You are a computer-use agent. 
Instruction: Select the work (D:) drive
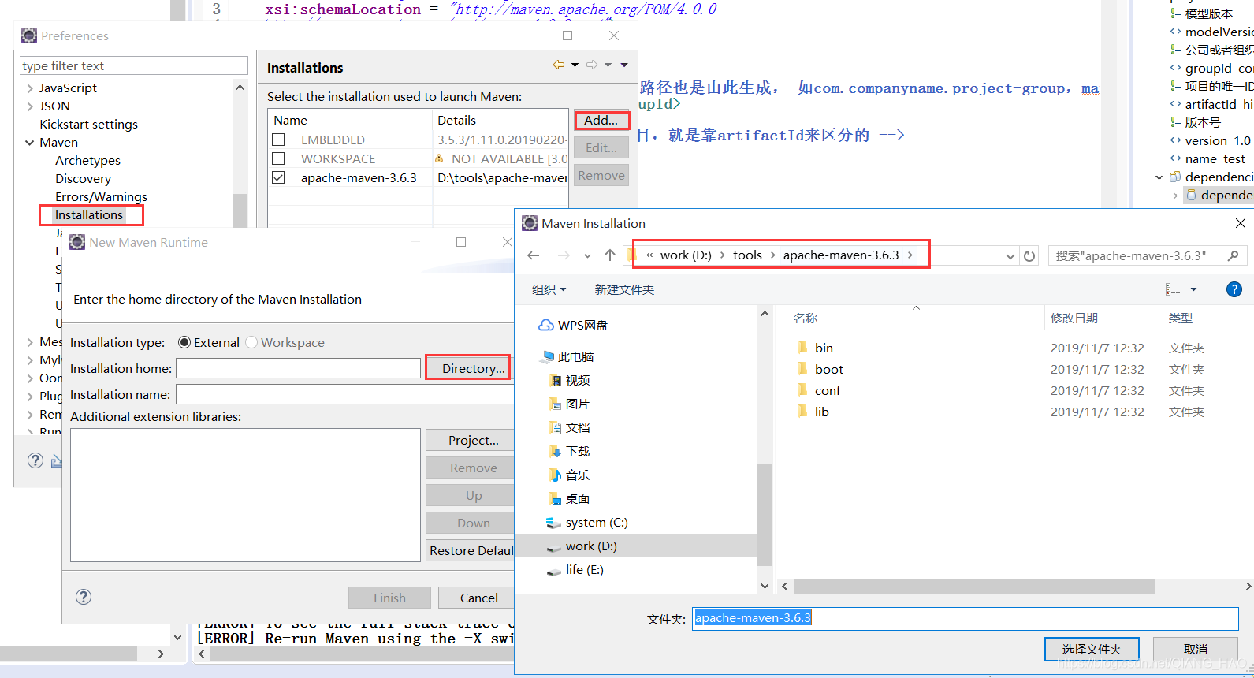tap(582, 546)
